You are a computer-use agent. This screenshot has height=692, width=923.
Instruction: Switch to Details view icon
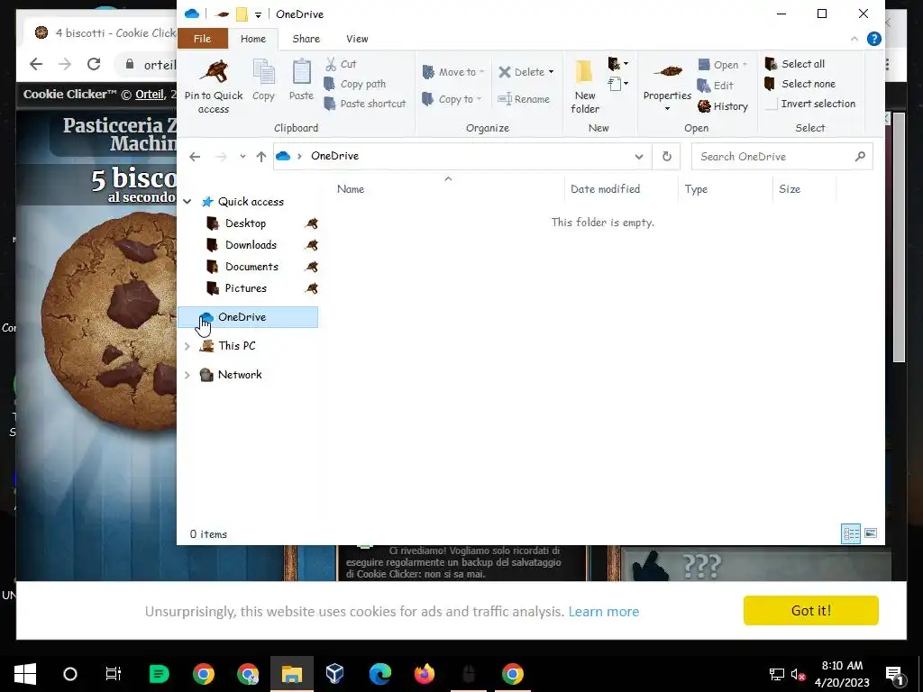click(851, 533)
